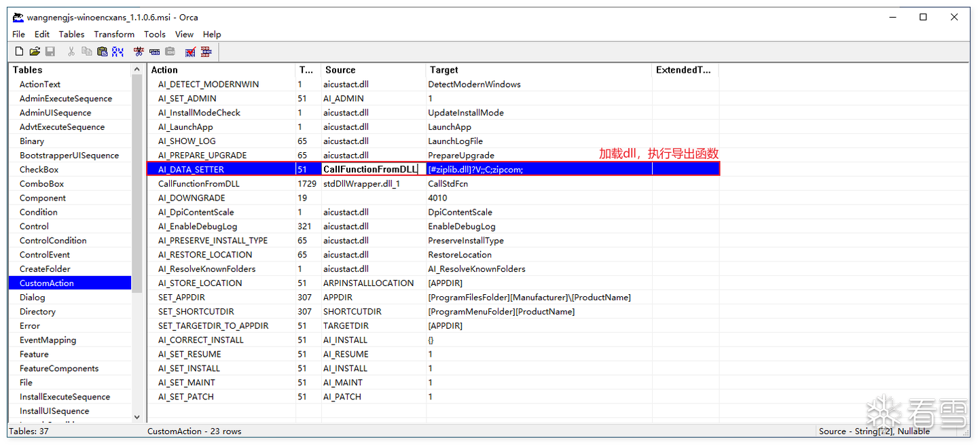Click the Copy Row(s) toolbar icon
This screenshot has height=445, width=978.
(155, 52)
